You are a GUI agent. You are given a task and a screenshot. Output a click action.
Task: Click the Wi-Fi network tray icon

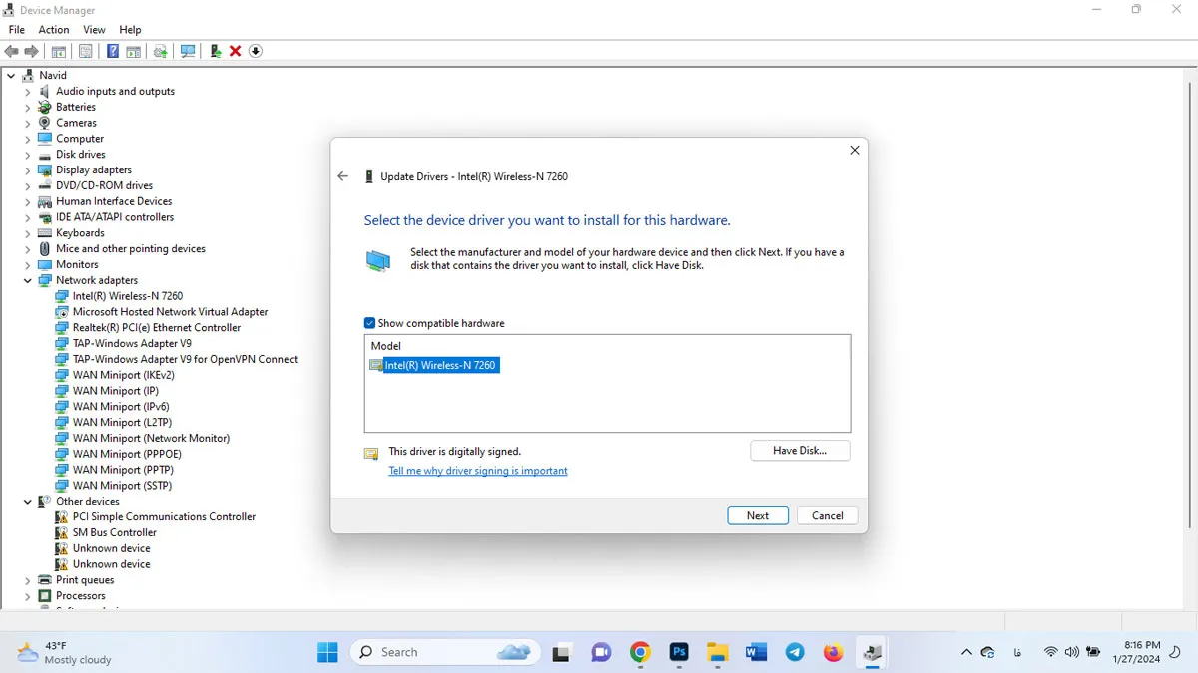1050,652
